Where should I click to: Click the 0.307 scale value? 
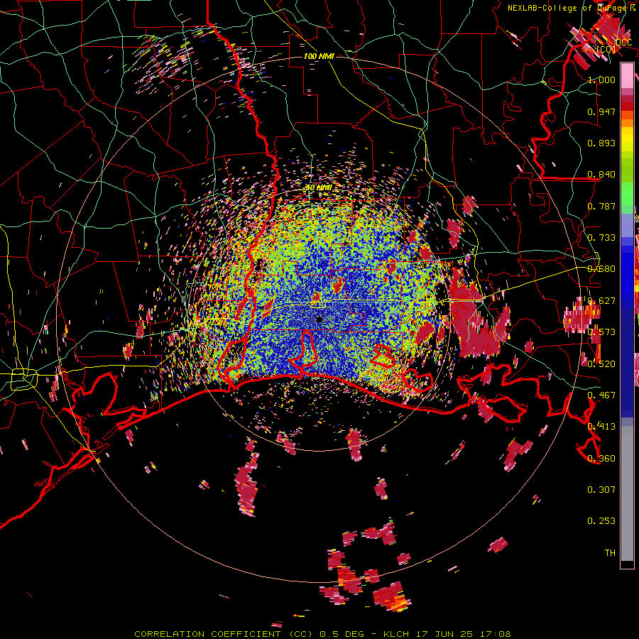click(x=601, y=489)
